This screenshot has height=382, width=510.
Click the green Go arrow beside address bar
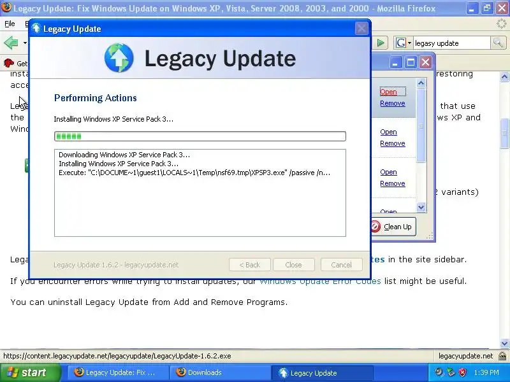381,43
